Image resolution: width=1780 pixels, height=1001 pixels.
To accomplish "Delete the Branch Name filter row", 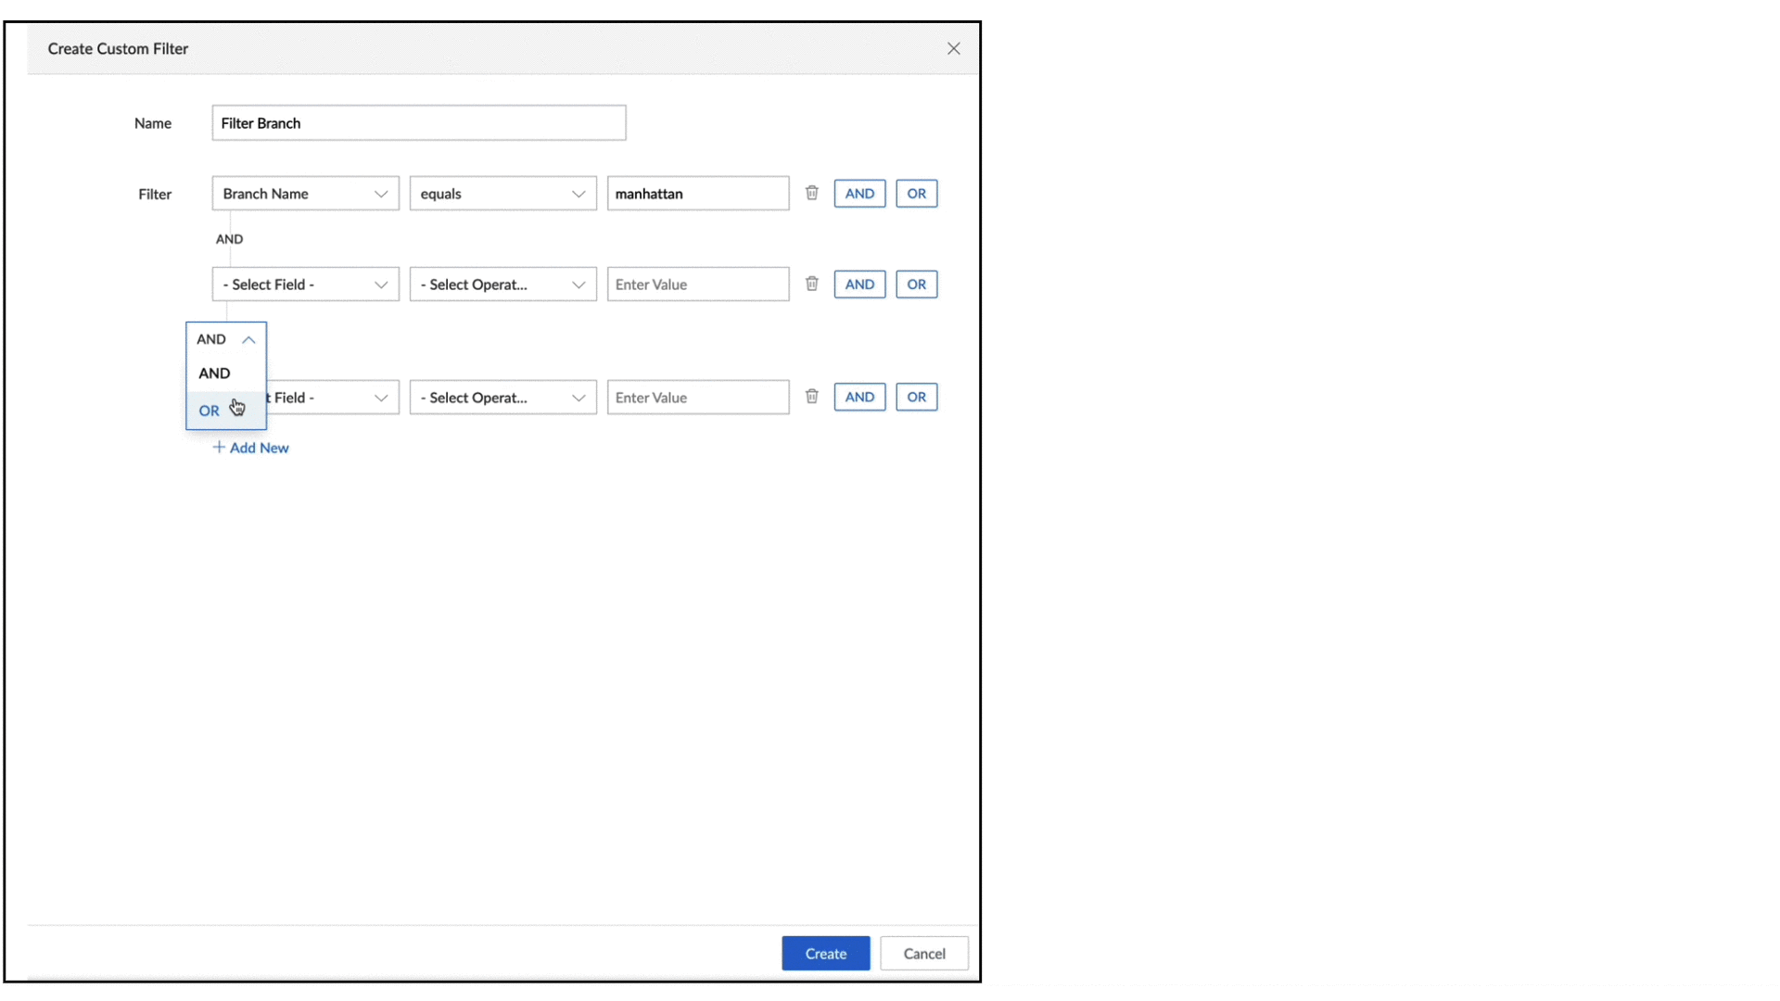I will tap(811, 193).
